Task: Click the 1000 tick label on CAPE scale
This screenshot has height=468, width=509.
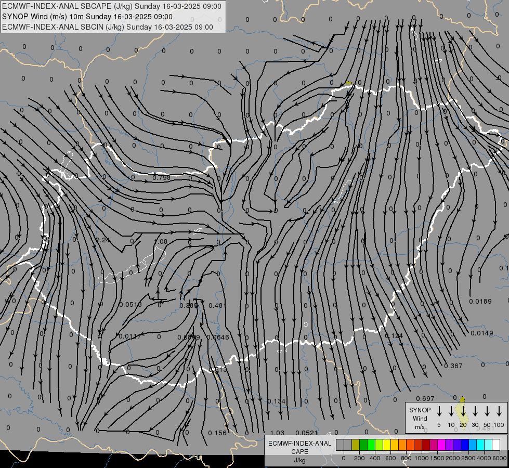Action: coord(421,458)
